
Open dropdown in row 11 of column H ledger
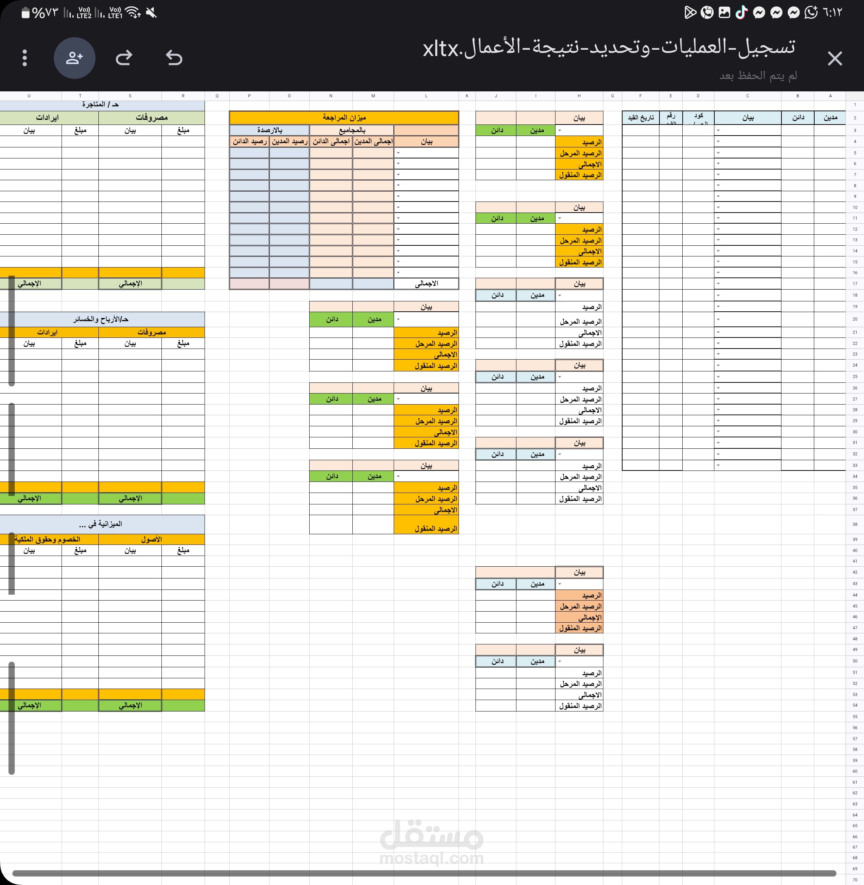click(x=560, y=218)
